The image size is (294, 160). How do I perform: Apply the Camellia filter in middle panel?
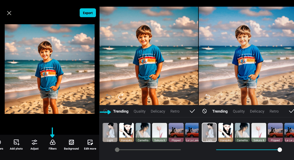point(143,132)
